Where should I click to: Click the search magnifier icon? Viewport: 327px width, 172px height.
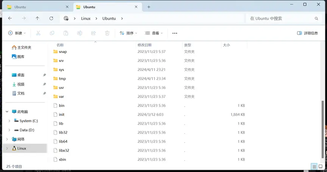316,19
